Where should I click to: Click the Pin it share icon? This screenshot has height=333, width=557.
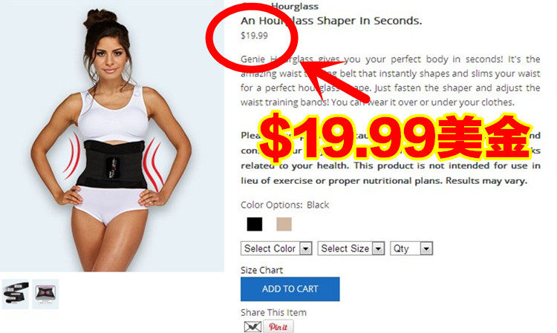pyautogui.click(x=278, y=326)
